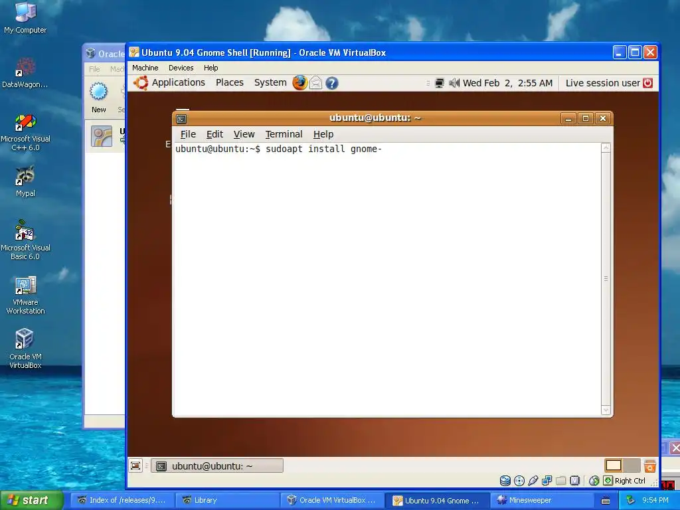The image size is (680, 510).
Task: Click the virtualization CPU chip status icon
Action: tap(574, 481)
